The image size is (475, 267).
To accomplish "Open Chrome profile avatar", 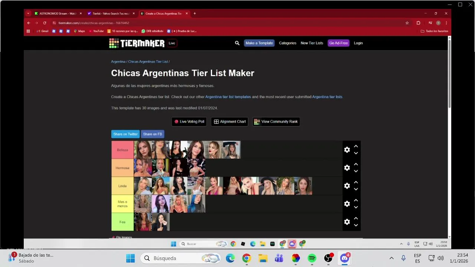I will pyautogui.click(x=438, y=23).
